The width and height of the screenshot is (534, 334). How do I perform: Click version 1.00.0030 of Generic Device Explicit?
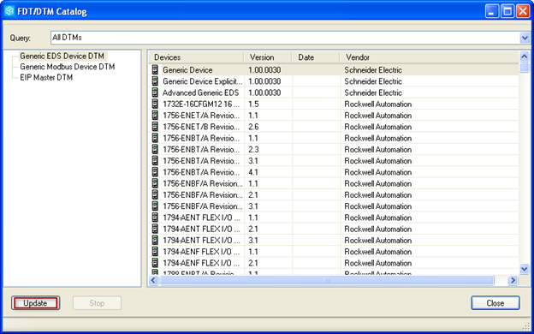[x=264, y=81]
